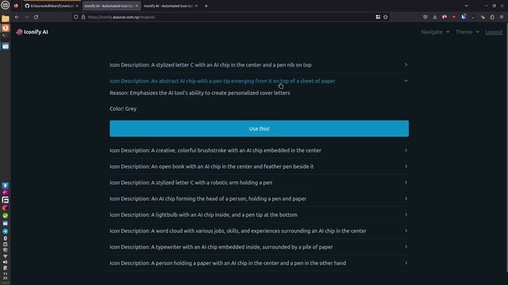The width and height of the screenshot is (508, 285).
Task: Reload the page with browser refresh icon
Action: point(36,17)
